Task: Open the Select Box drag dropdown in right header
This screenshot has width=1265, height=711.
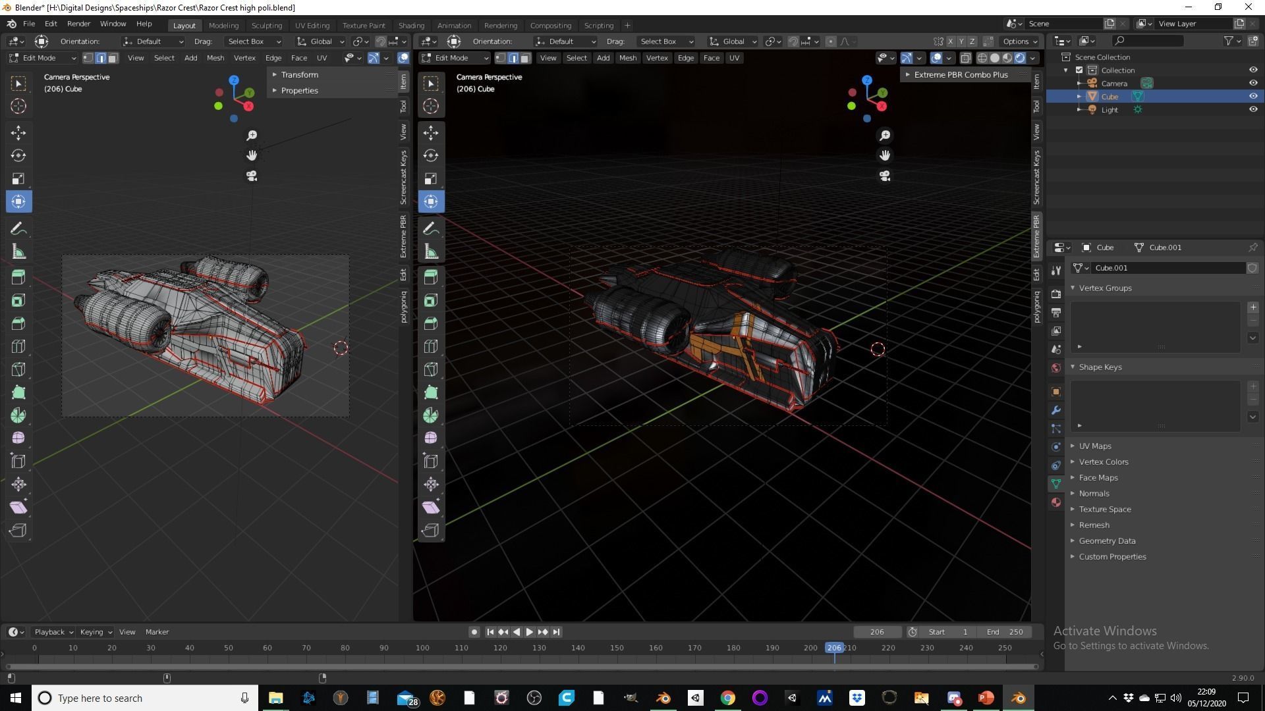Action: pos(666,41)
